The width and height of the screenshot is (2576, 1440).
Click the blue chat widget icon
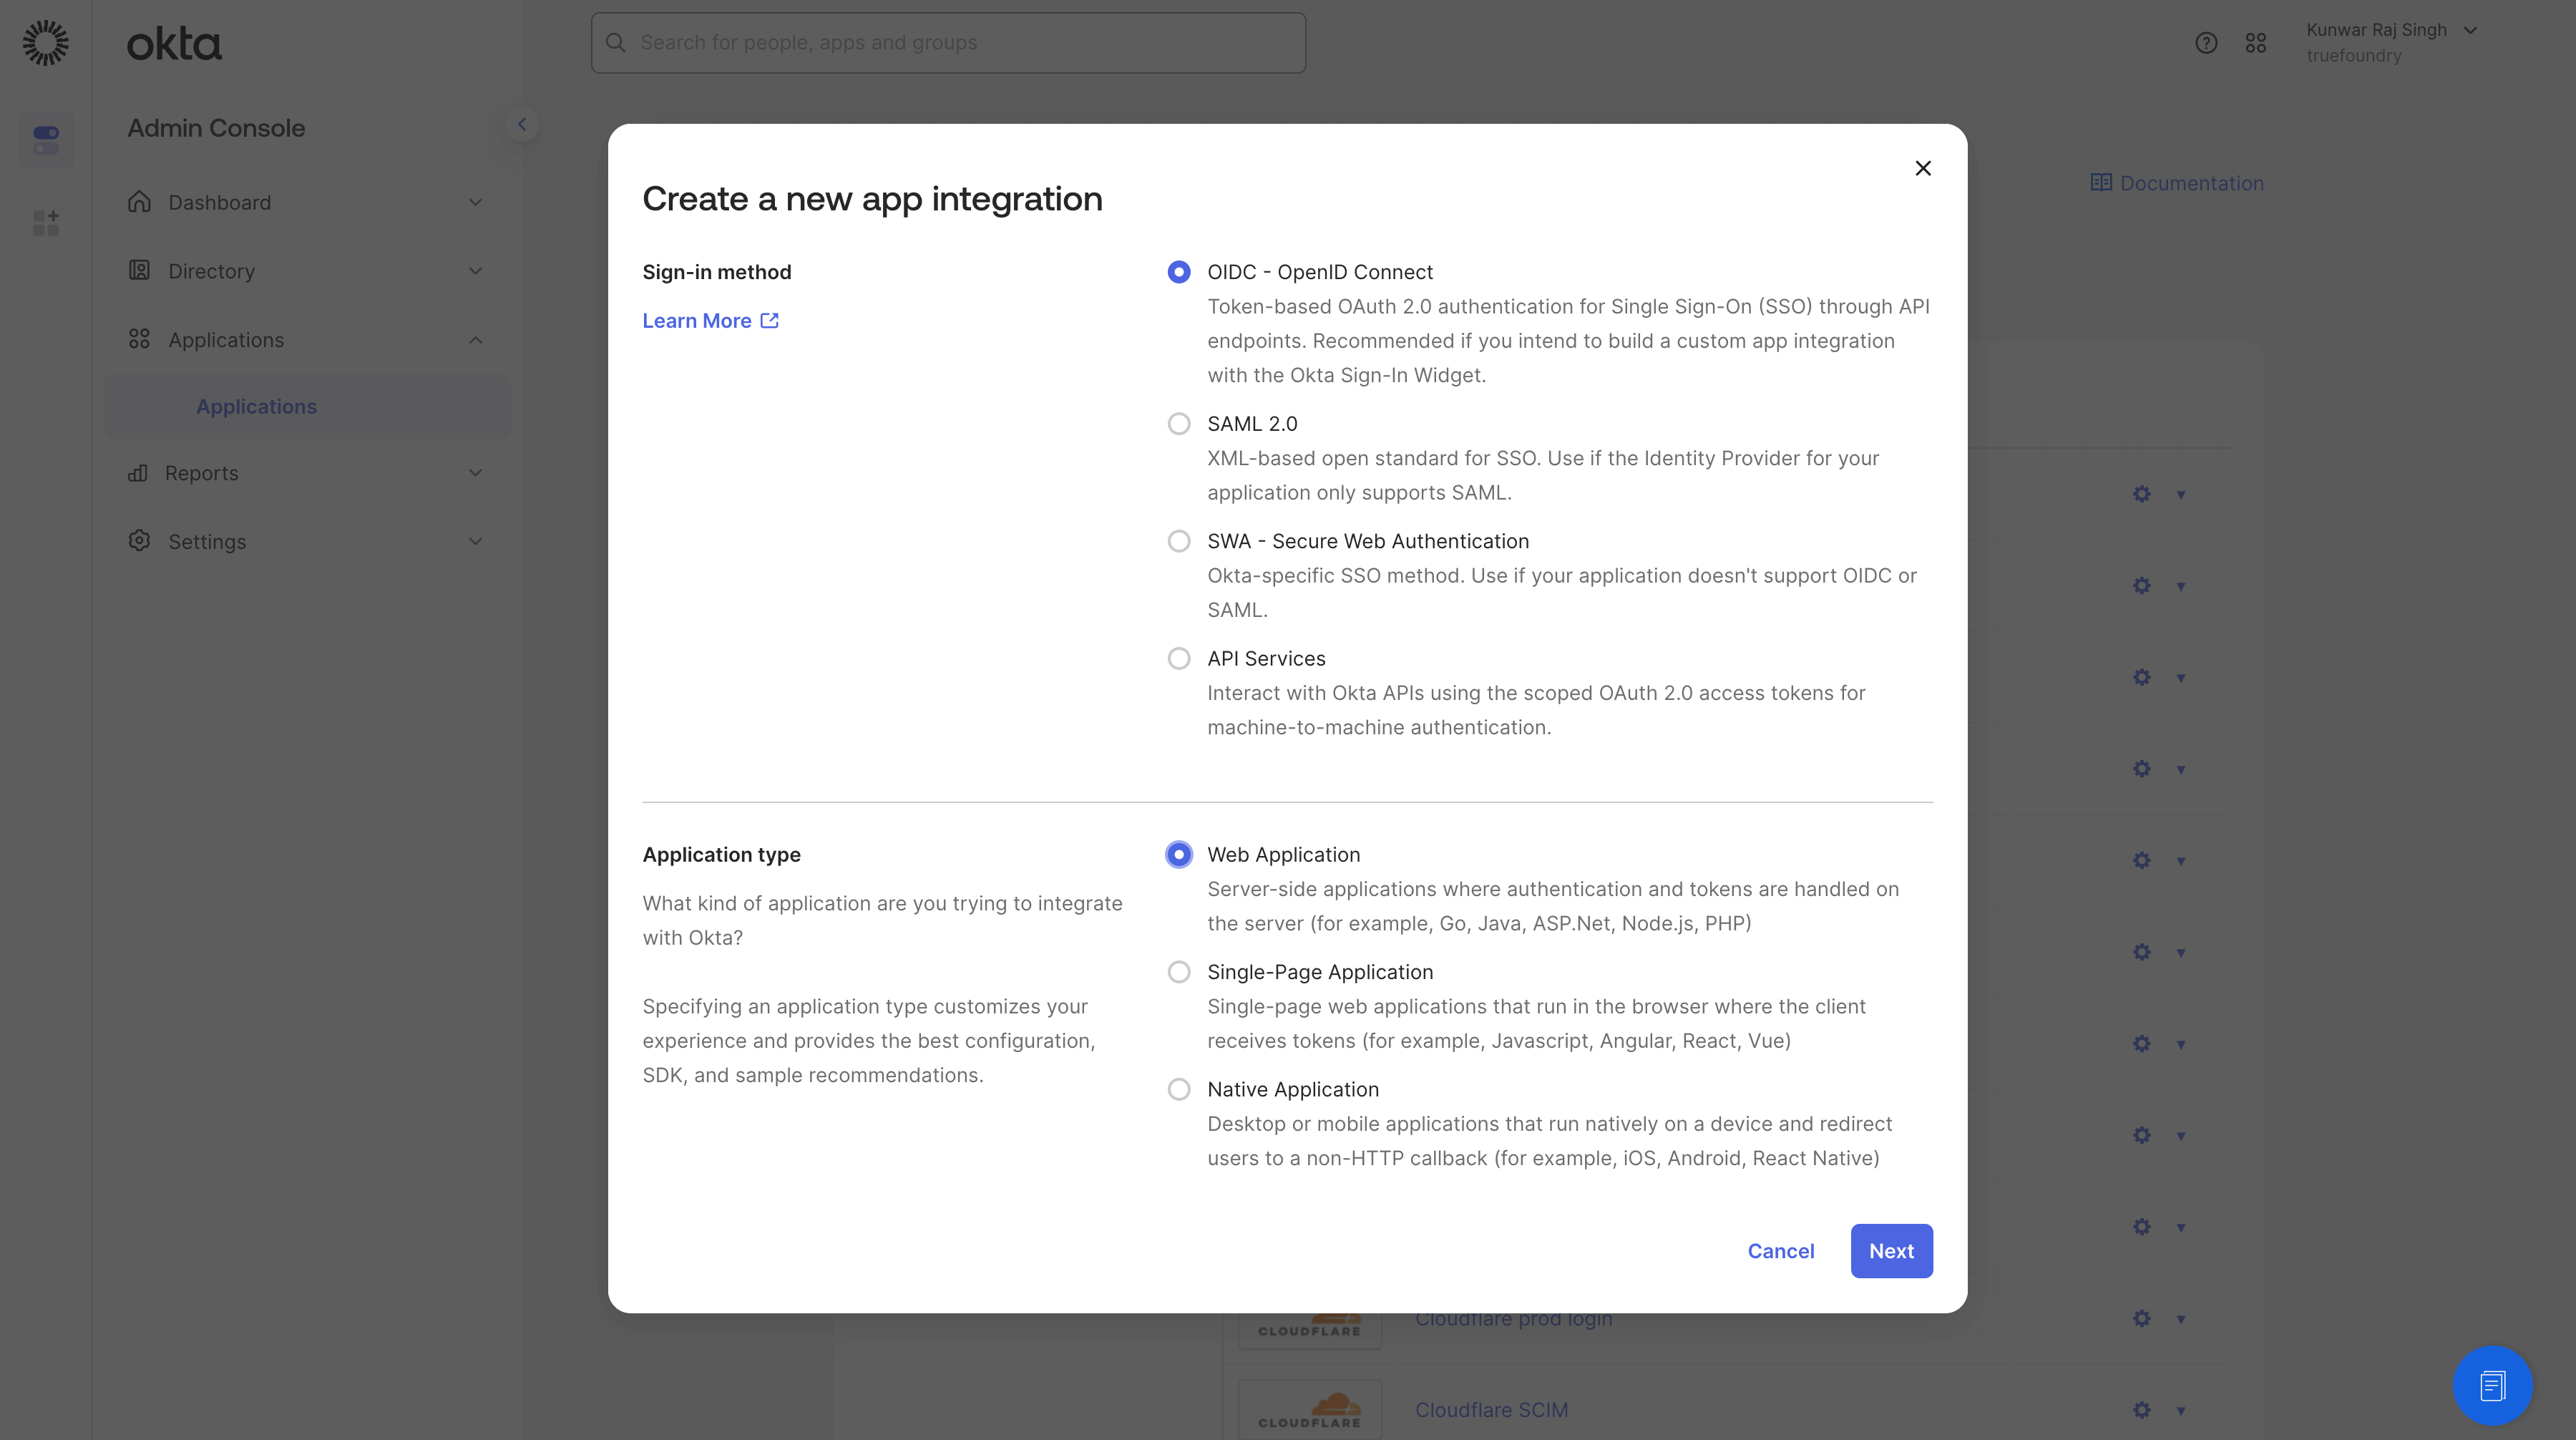2492,1385
